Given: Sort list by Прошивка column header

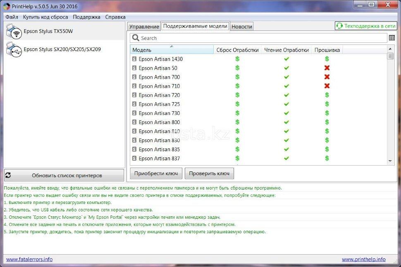Looking at the screenshot, I should pos(327,50).
